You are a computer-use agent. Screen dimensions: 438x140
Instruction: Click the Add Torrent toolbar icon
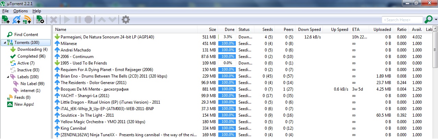pyautogui.click(x=5, y=20)
